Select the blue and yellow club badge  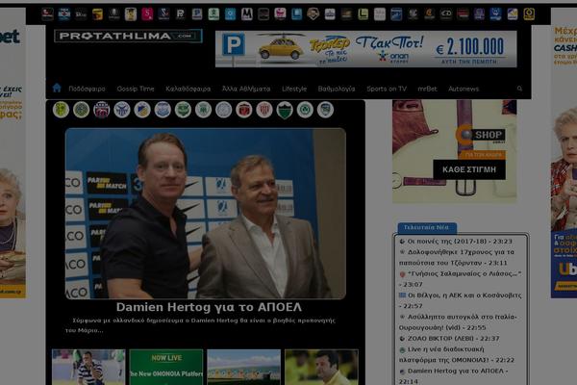[142, 110]
